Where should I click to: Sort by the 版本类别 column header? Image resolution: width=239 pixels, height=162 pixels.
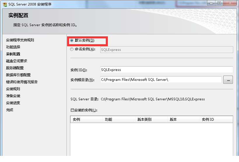pyautogui.click(x=151, y=120)
